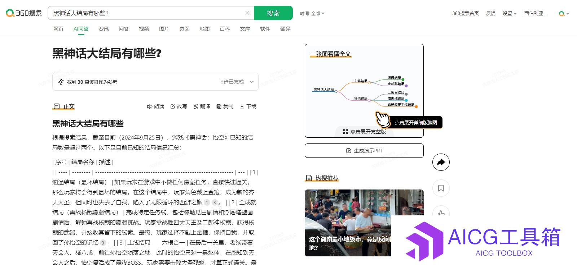Open the 问答 tab
The image size is (577, 265).
124,29
